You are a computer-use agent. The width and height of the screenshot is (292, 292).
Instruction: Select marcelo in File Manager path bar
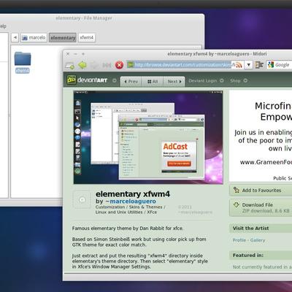tap(34, 37)
